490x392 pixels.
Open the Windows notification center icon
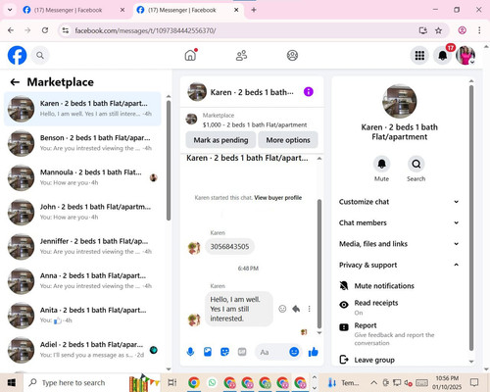pos(474,382)
